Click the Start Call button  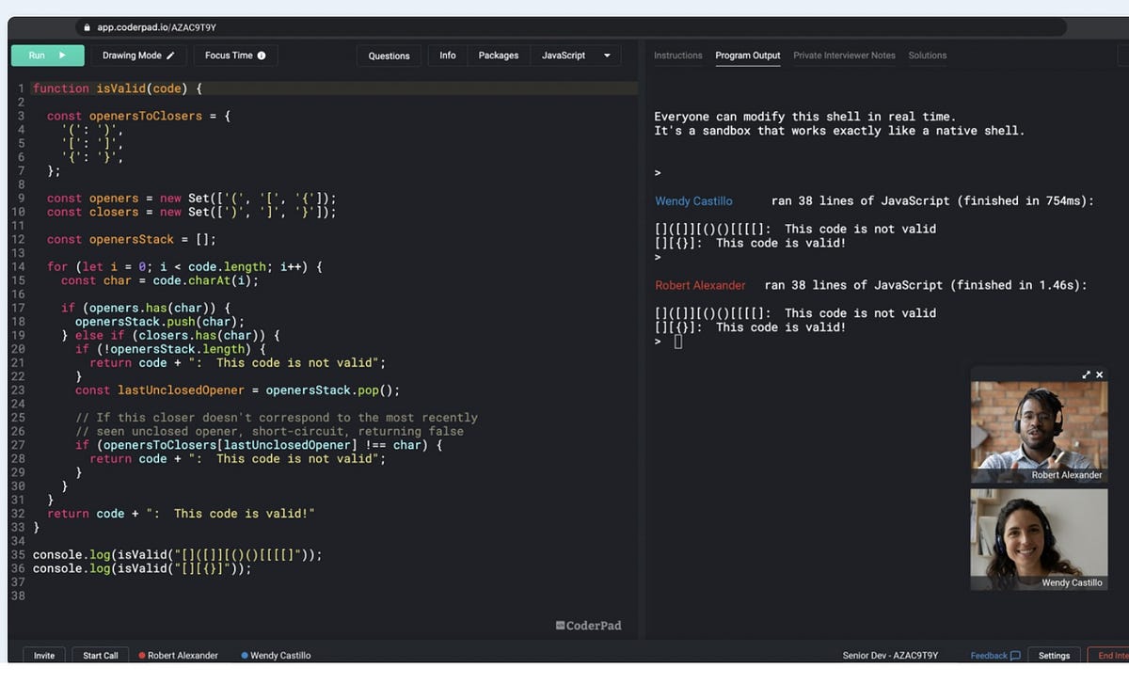(x=101, y=655)
